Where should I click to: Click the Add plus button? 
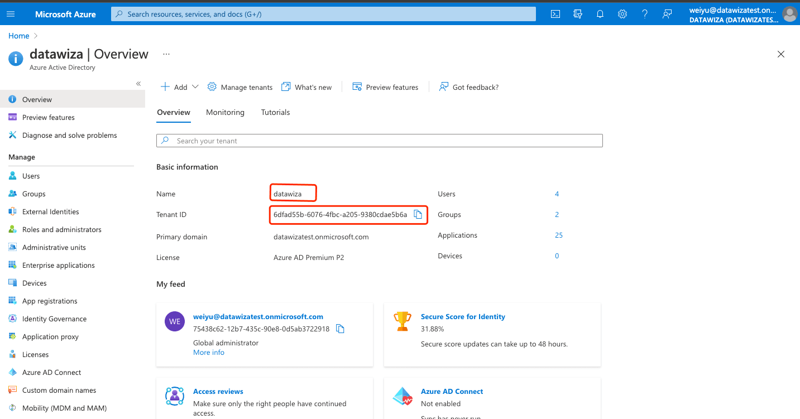click(174, 87)
